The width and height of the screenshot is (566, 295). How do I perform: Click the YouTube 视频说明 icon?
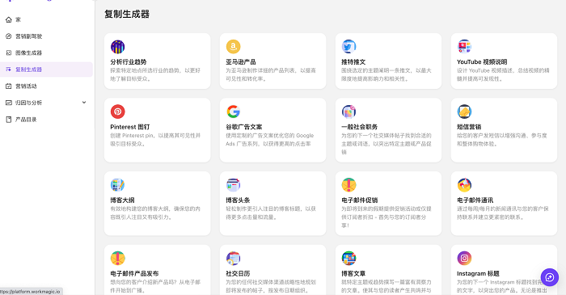(464, 47)
